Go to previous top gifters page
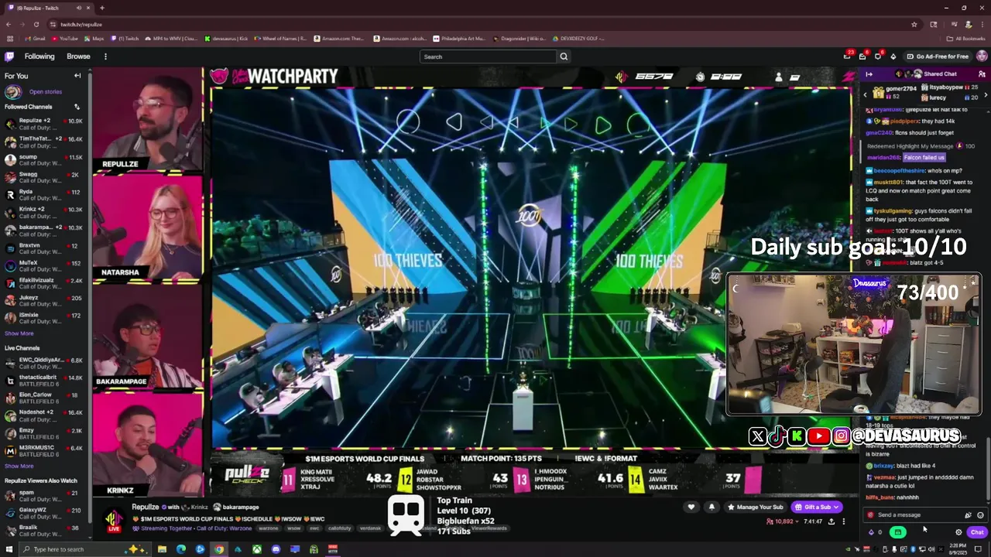This screenshot has height=557, width=991. (x=866, y=94)
